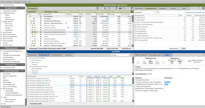Collapse the Projektbeschreibung tree node

(x=1, y=13)
